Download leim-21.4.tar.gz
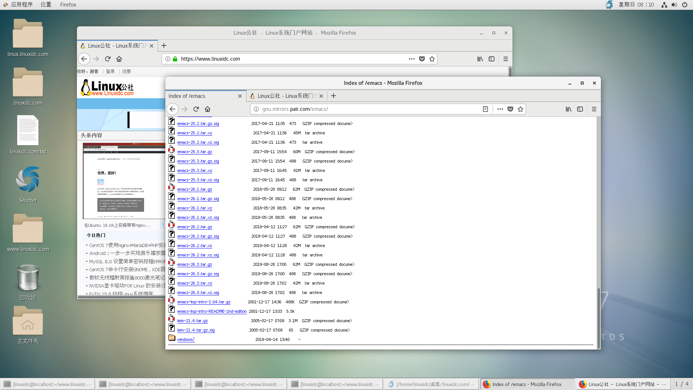The width and height of the screenshot is (693, 390). pos(192,321)
